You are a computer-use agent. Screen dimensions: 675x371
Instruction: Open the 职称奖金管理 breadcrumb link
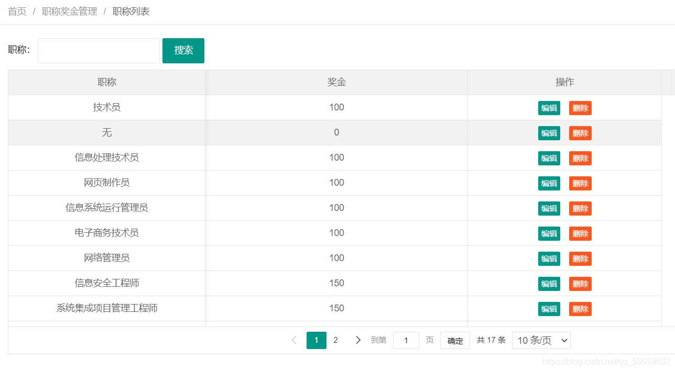70,12
